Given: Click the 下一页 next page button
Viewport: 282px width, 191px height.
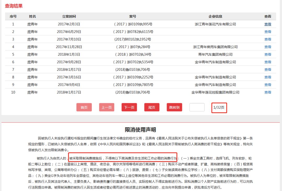Looking at the screenshot, I should coord(129,107).
